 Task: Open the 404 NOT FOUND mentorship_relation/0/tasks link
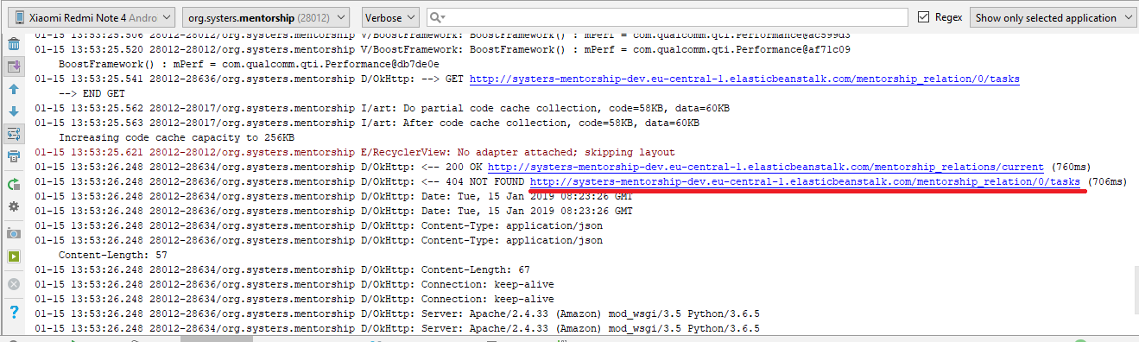[805, 181]
